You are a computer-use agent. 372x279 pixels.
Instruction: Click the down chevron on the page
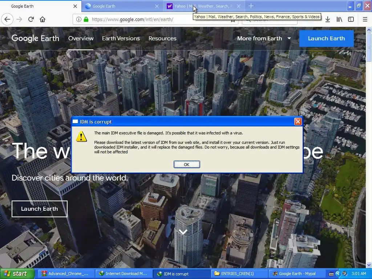(x=183, y=232)
